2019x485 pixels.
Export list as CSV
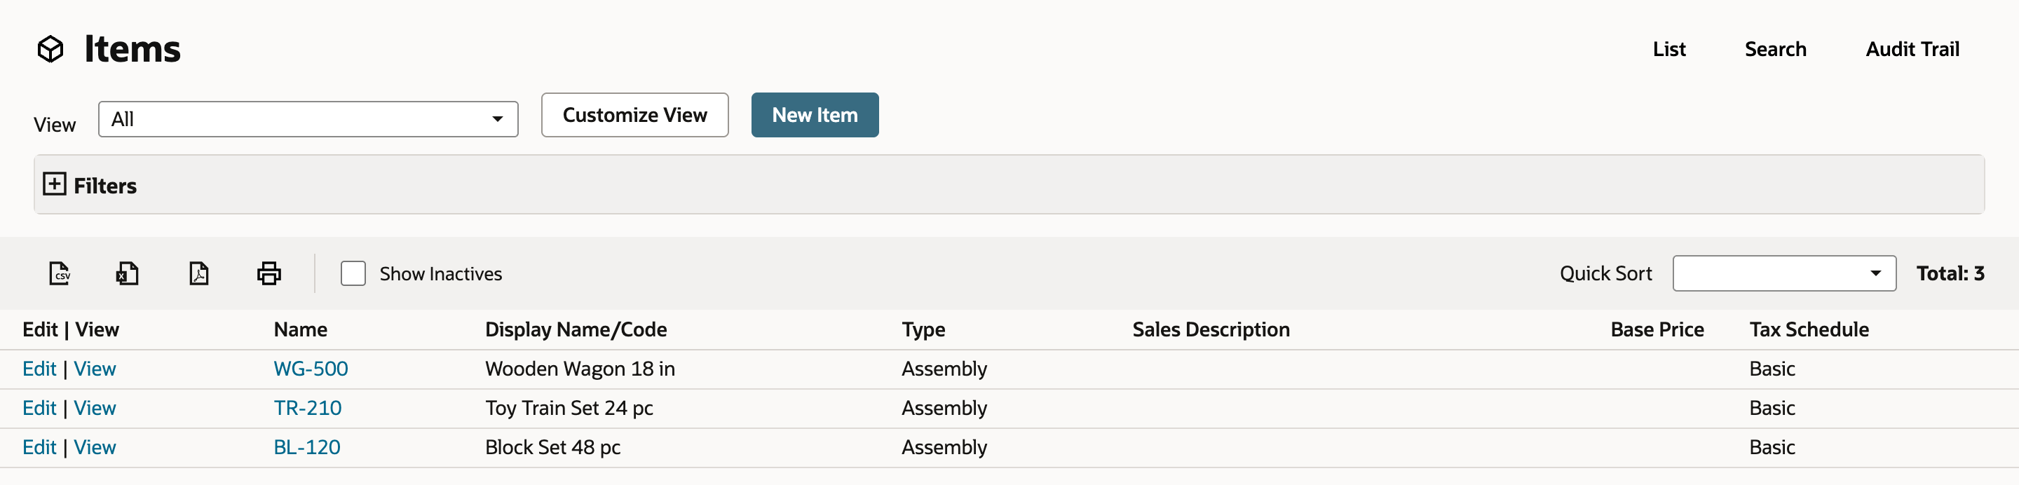[60, 273]
